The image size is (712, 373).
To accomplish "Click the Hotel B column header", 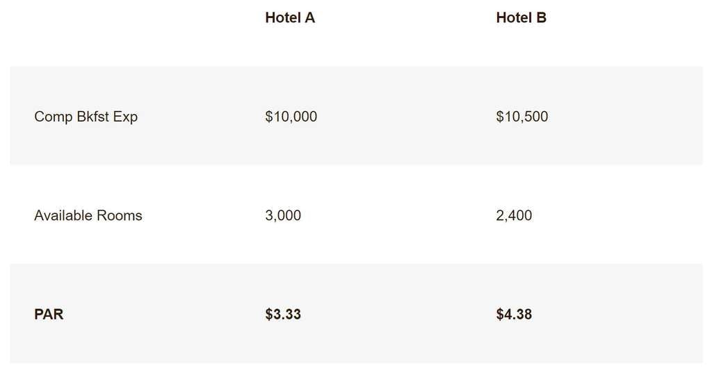I will point(521,18).
